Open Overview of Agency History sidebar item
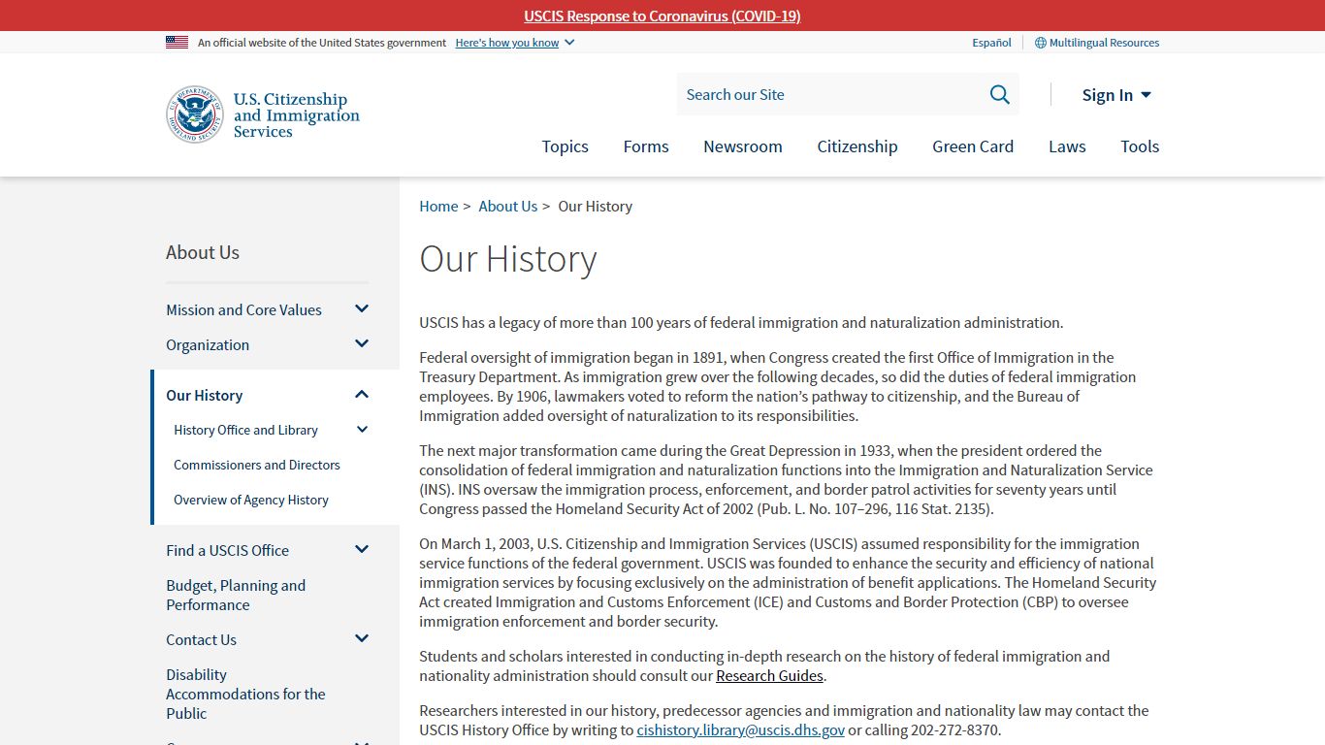Image resolution: width=1325 pixels, height=745 pixels. 251,500
